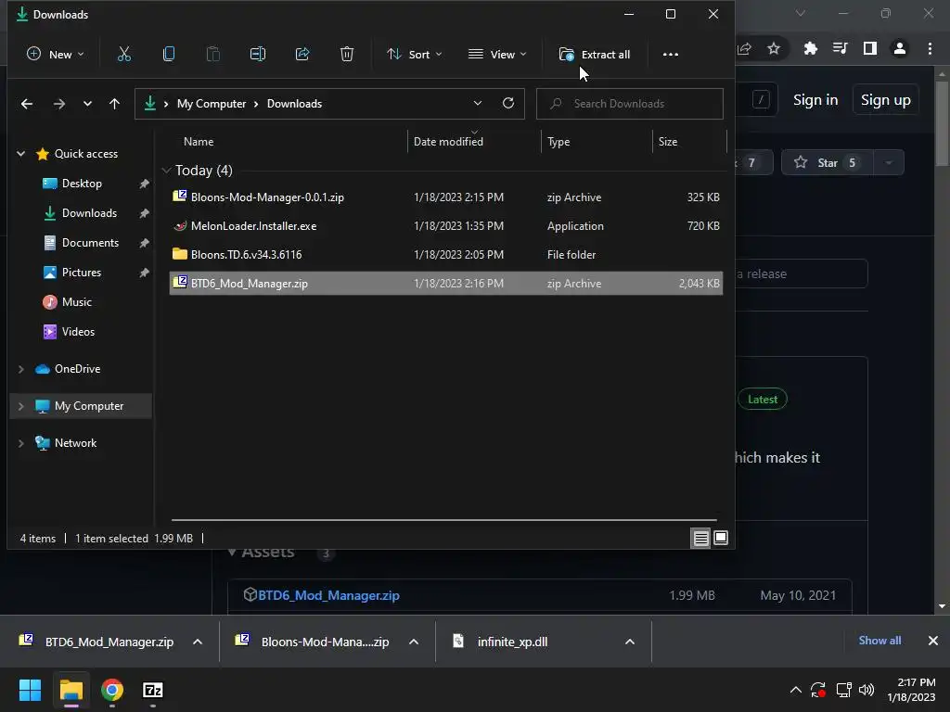The height and width of the screenshot is (712, 950).
Task: Open 7-Zip from the taskbar
Action: click(153, 690)
